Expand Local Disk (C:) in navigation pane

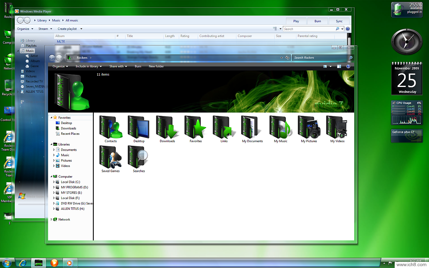coord(54,182)
